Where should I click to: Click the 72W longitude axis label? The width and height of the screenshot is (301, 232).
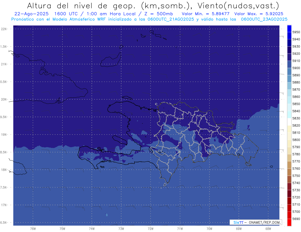click(x=150, y=228)
